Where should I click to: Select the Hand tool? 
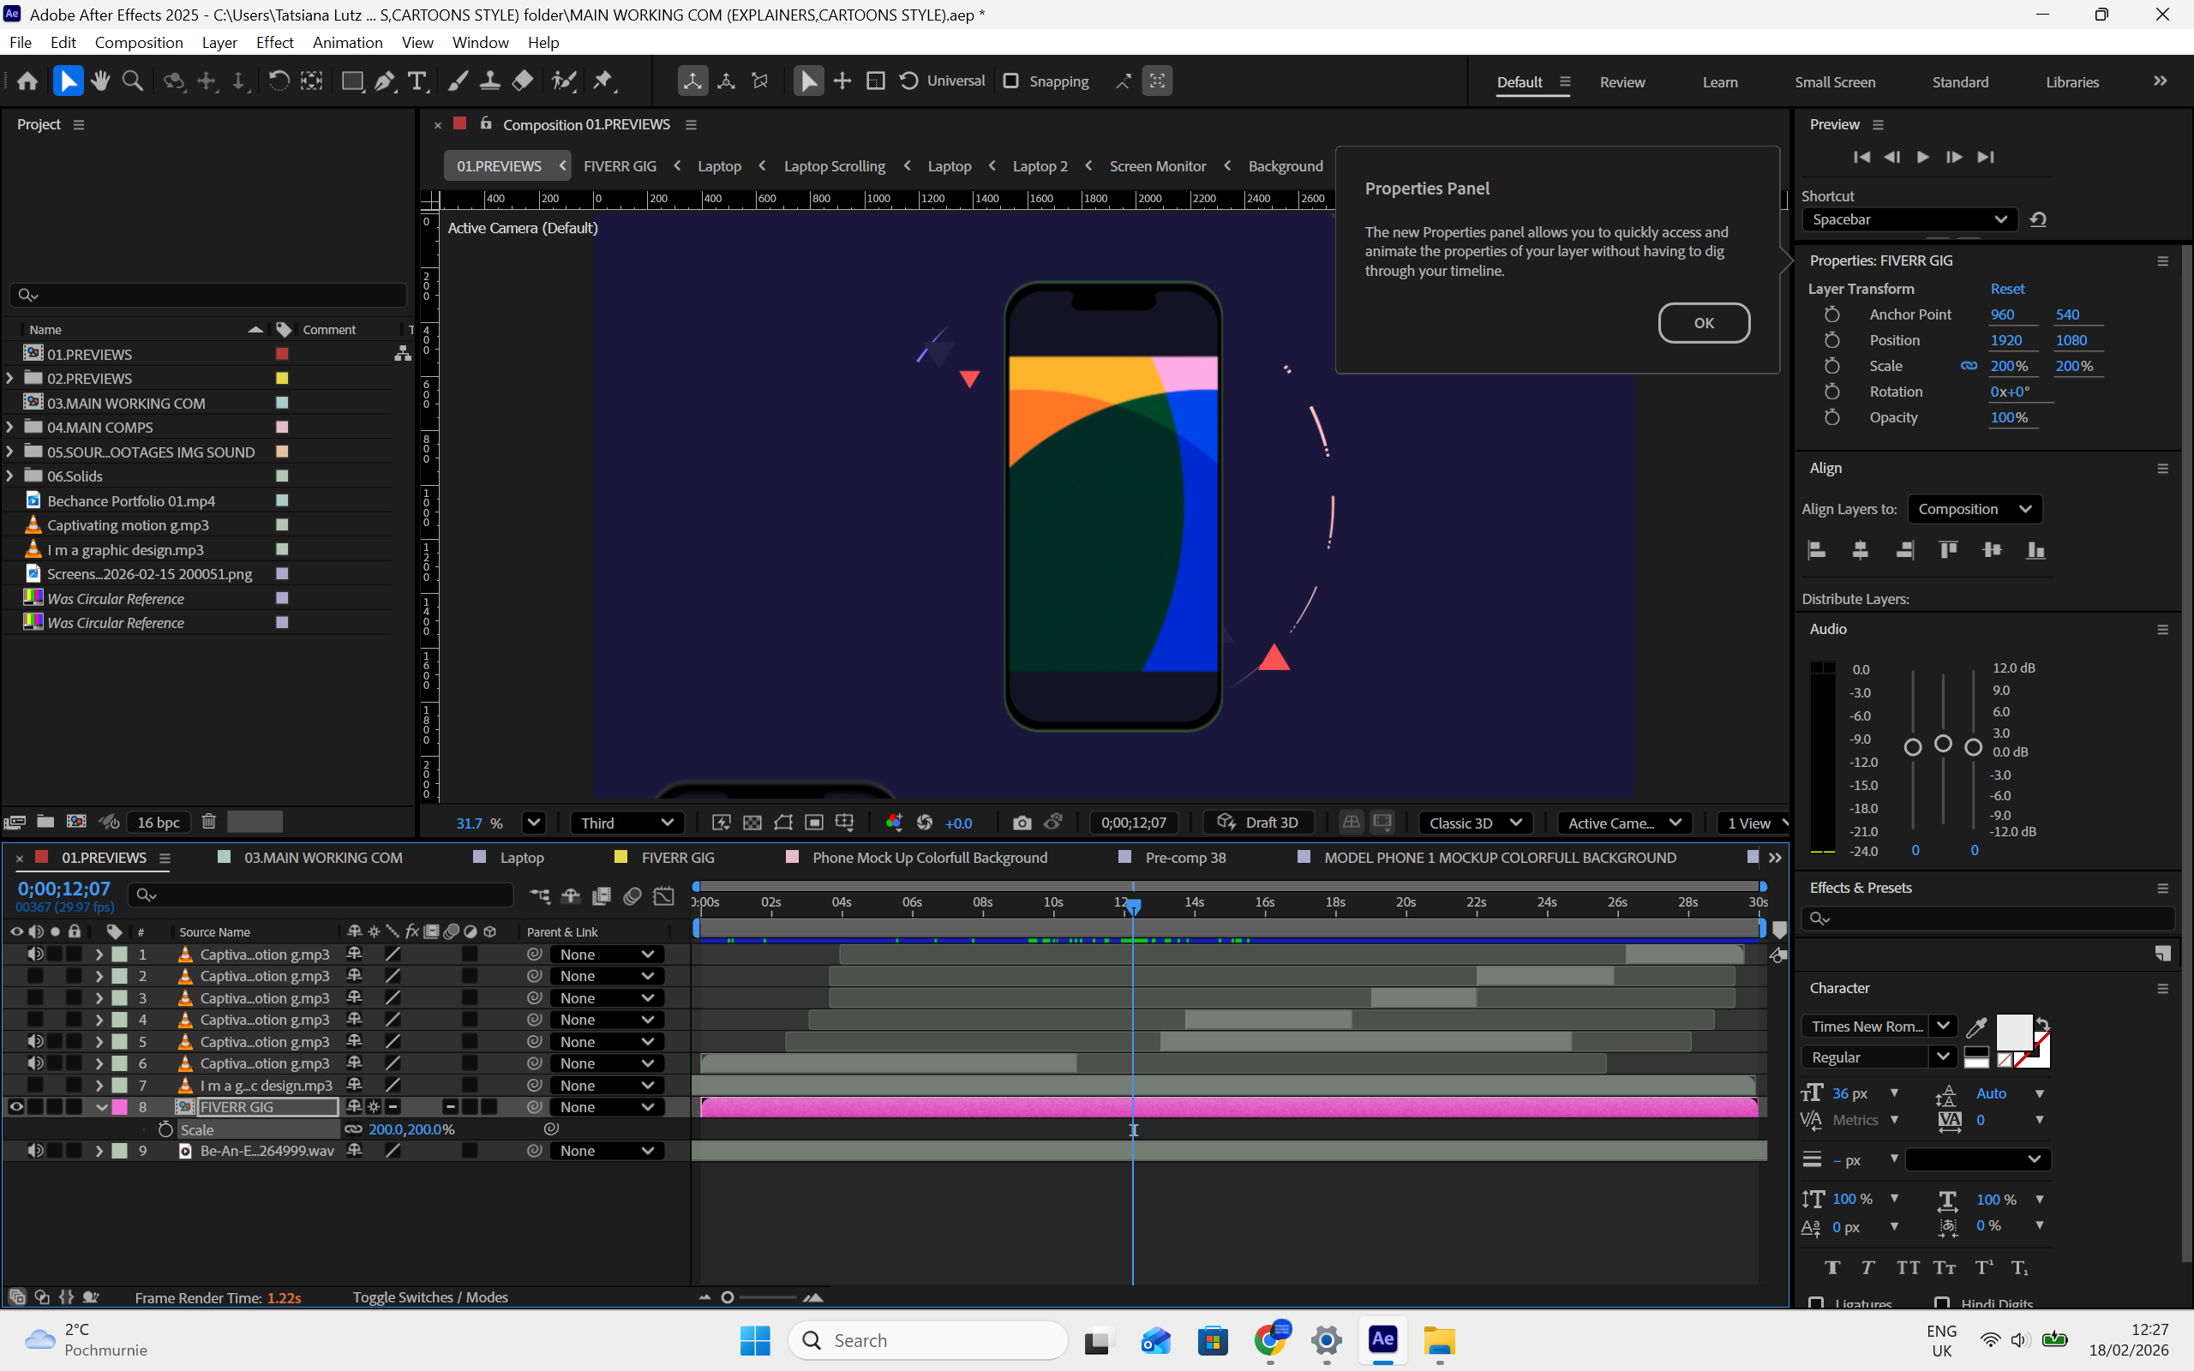coord(99,81)
